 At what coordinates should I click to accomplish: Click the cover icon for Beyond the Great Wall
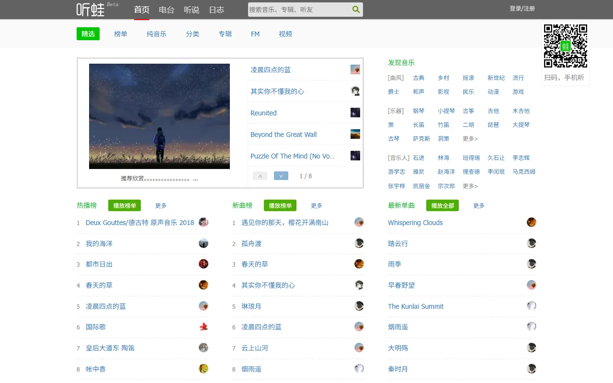tap(355, 134)
